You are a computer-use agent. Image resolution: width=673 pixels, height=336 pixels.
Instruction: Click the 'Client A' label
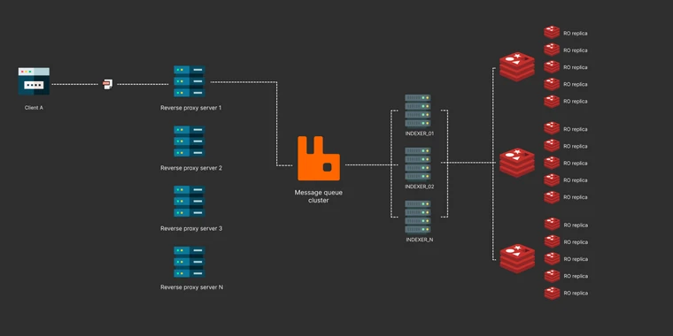coord(34,108)
